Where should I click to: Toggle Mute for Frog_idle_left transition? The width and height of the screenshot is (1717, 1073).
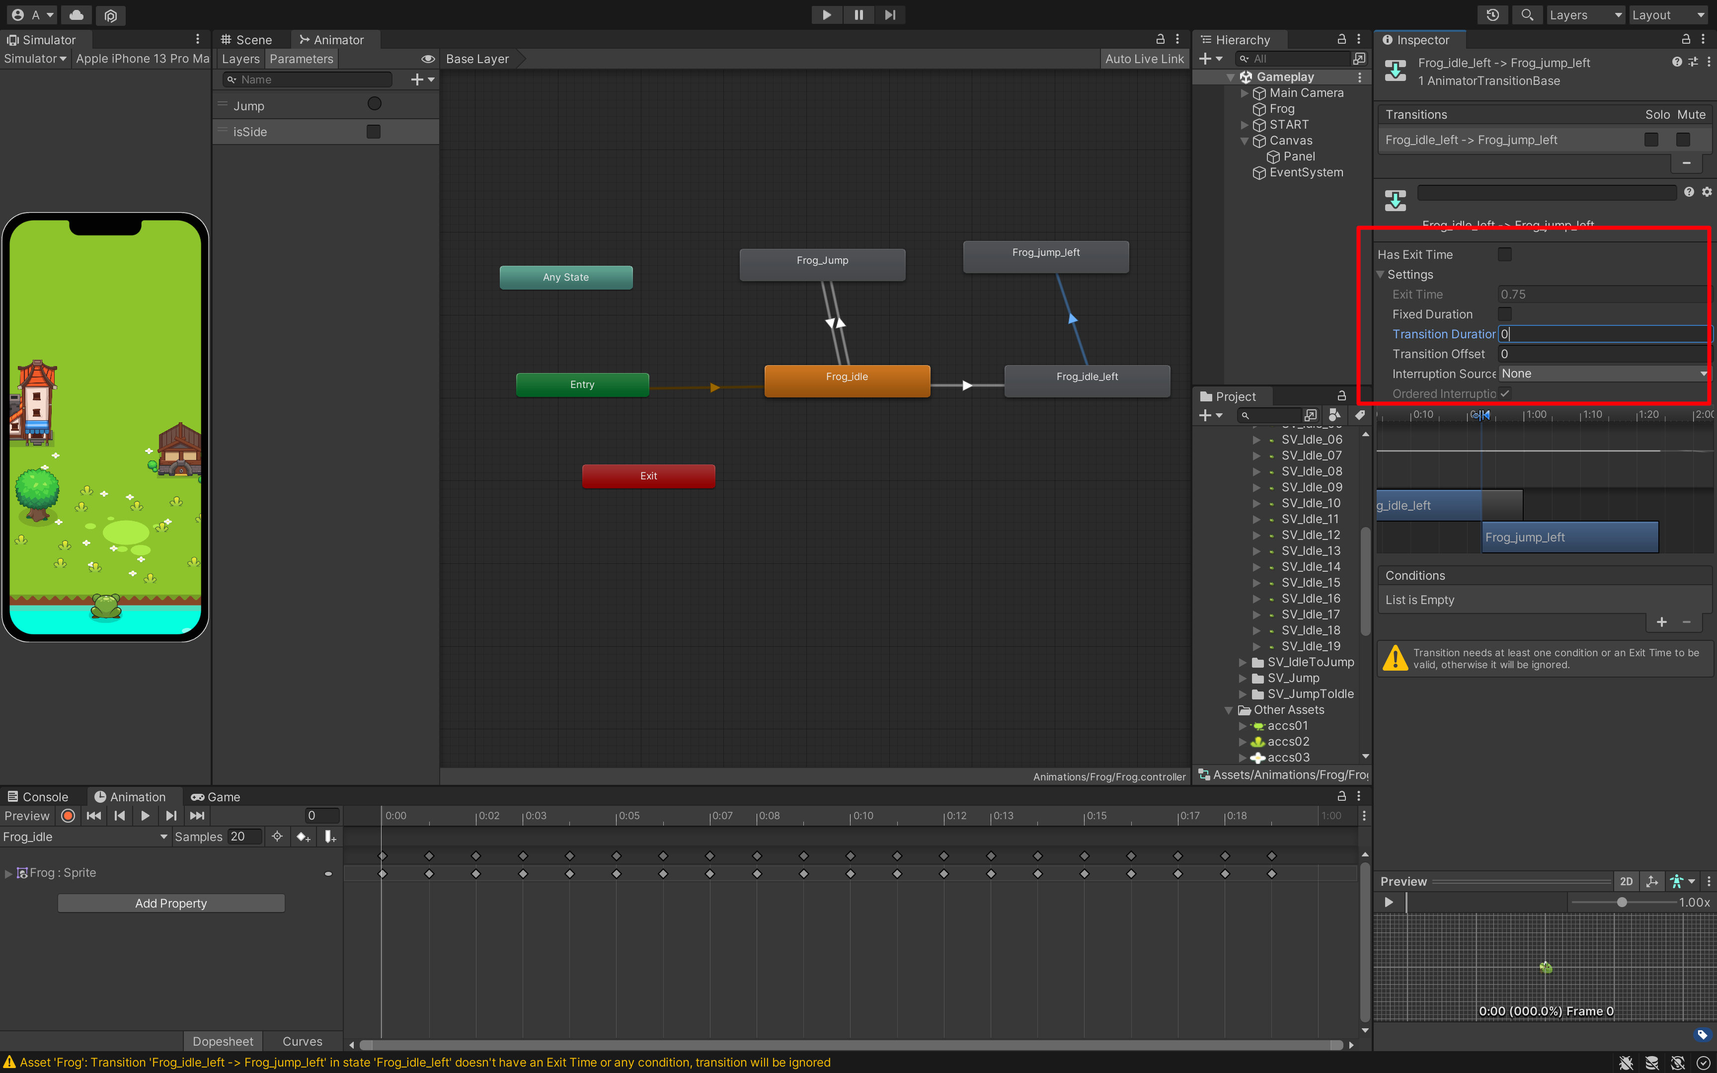1683,140
